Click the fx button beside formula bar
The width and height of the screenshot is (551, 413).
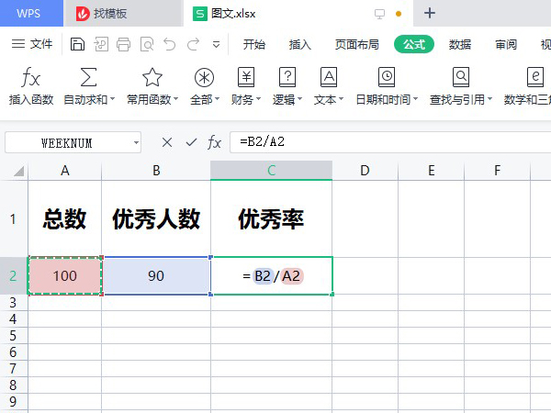click(x=214, y=142)
